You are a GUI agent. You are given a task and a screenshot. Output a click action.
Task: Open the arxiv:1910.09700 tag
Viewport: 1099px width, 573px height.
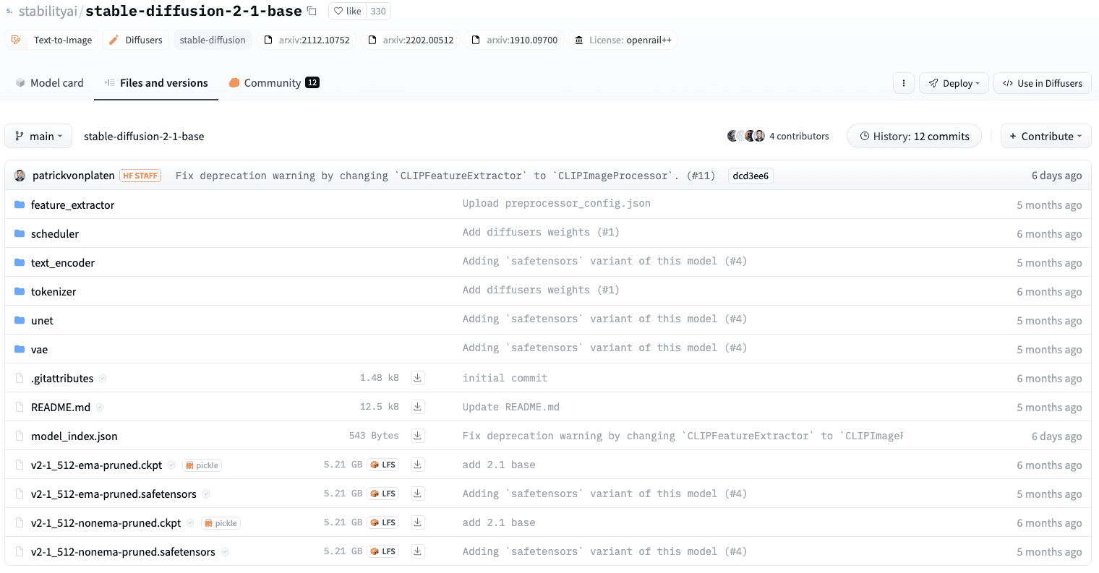tap(515, 40)
